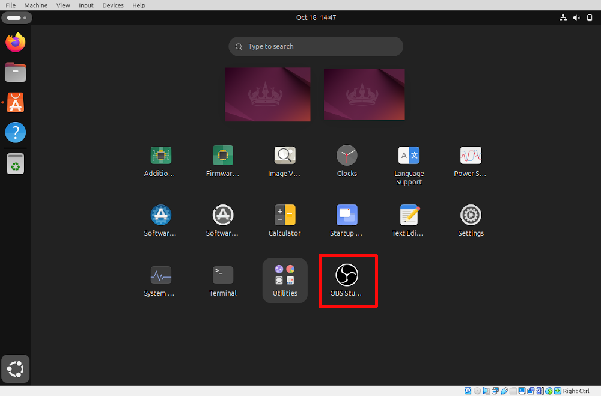
Task: Open the Image Viewer
Action: (284, 154)
